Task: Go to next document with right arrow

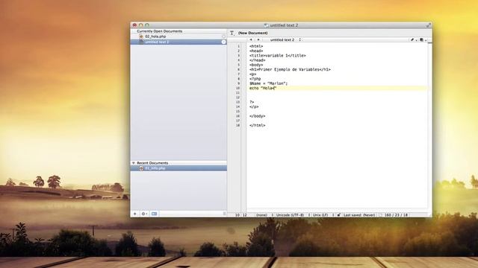Action: coord(258,39)
